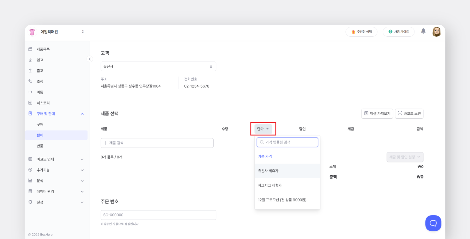Image resolution: width=470 pixels, height=239 pixels.
Task: Open the 분석 analytics chart icon
Action: [30, 180]
